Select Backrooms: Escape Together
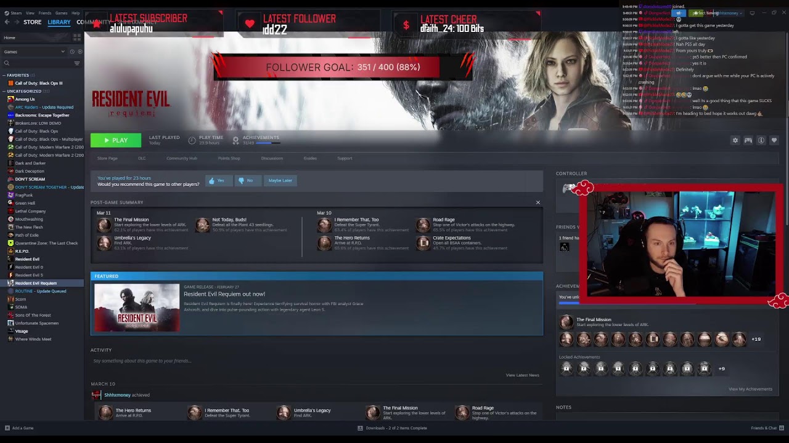Image resolution: width=789 pixels, height=443 pixels. tap(42, 115)
